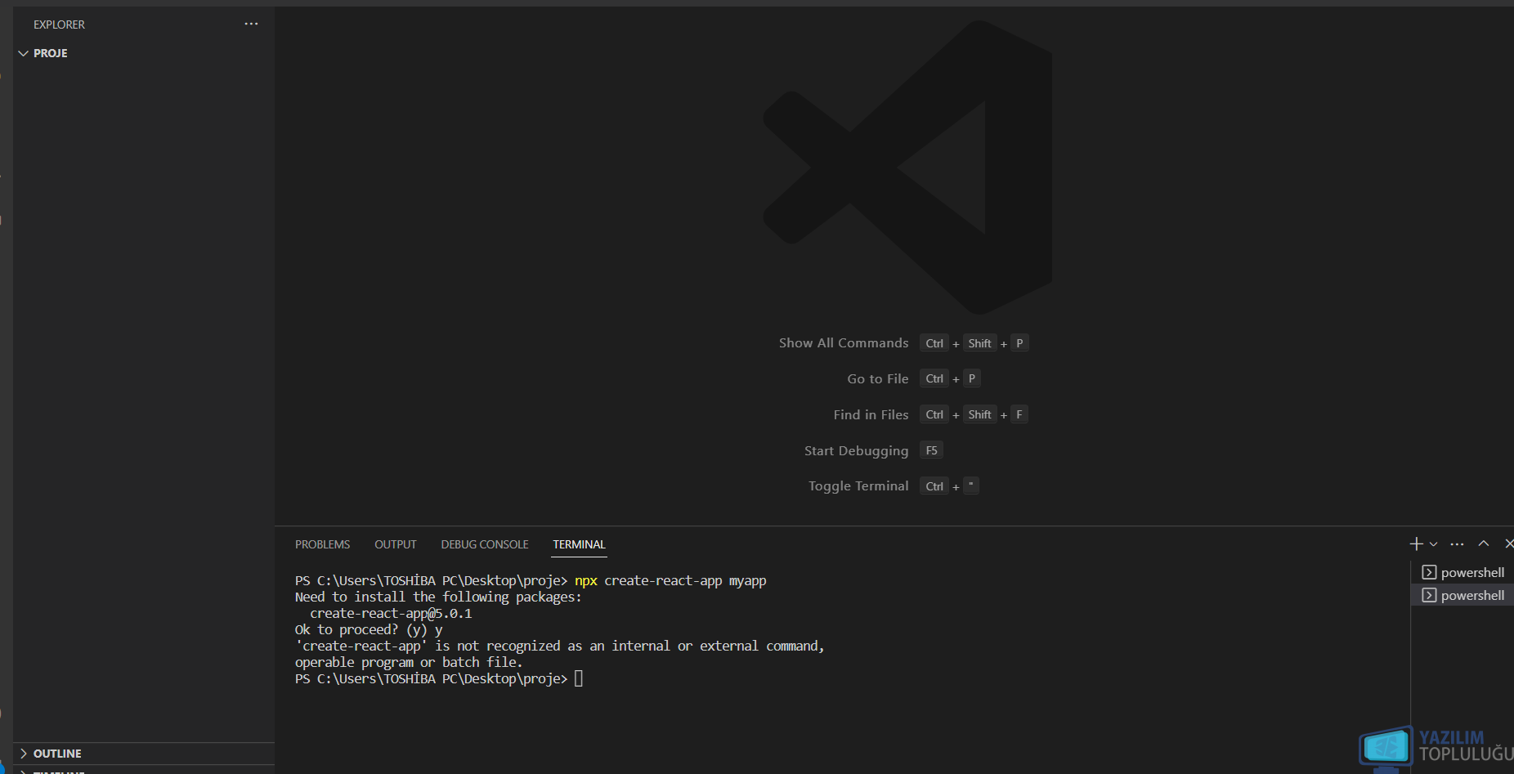Image resolution: width=1514 pixels, height=774 pixels.
Task: Click 'npx create-react-app myapp' command line
Action: pyautogui.click(x=670, y=580)
